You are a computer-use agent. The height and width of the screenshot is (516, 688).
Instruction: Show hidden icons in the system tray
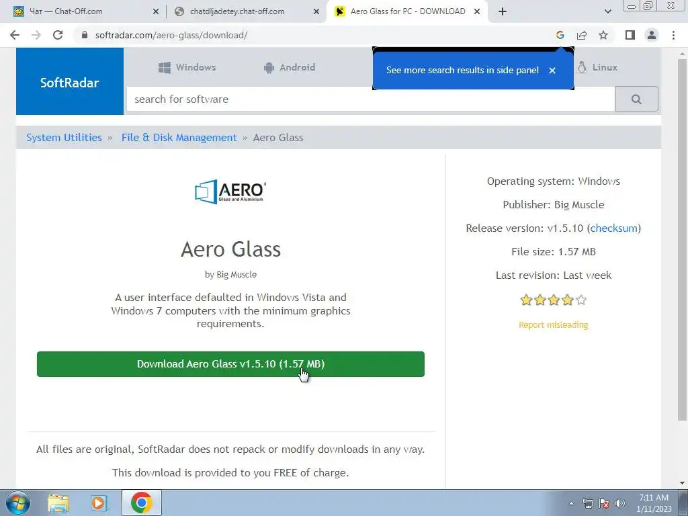click(x=571, y=503)
